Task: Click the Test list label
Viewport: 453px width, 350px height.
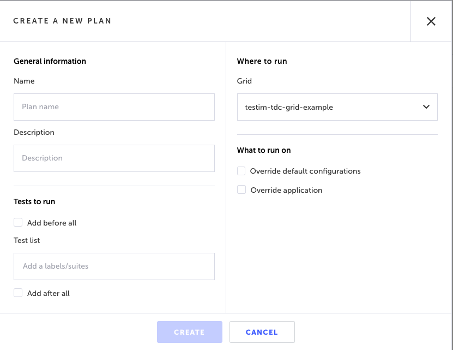Action: 27,240
